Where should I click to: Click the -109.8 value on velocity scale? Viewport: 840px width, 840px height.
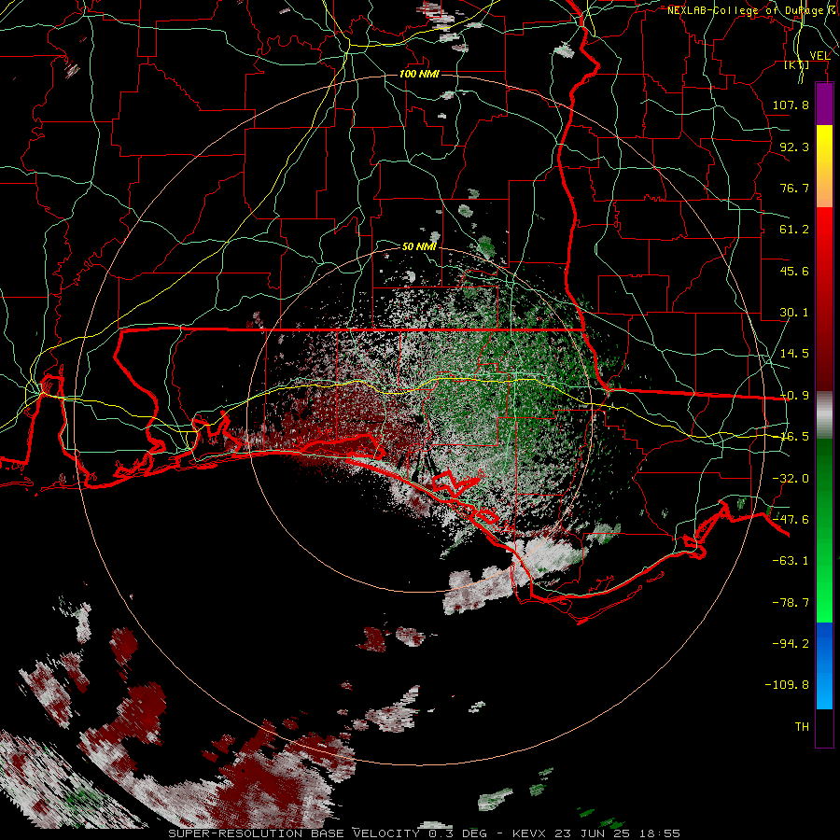click(x=787, y=685)
